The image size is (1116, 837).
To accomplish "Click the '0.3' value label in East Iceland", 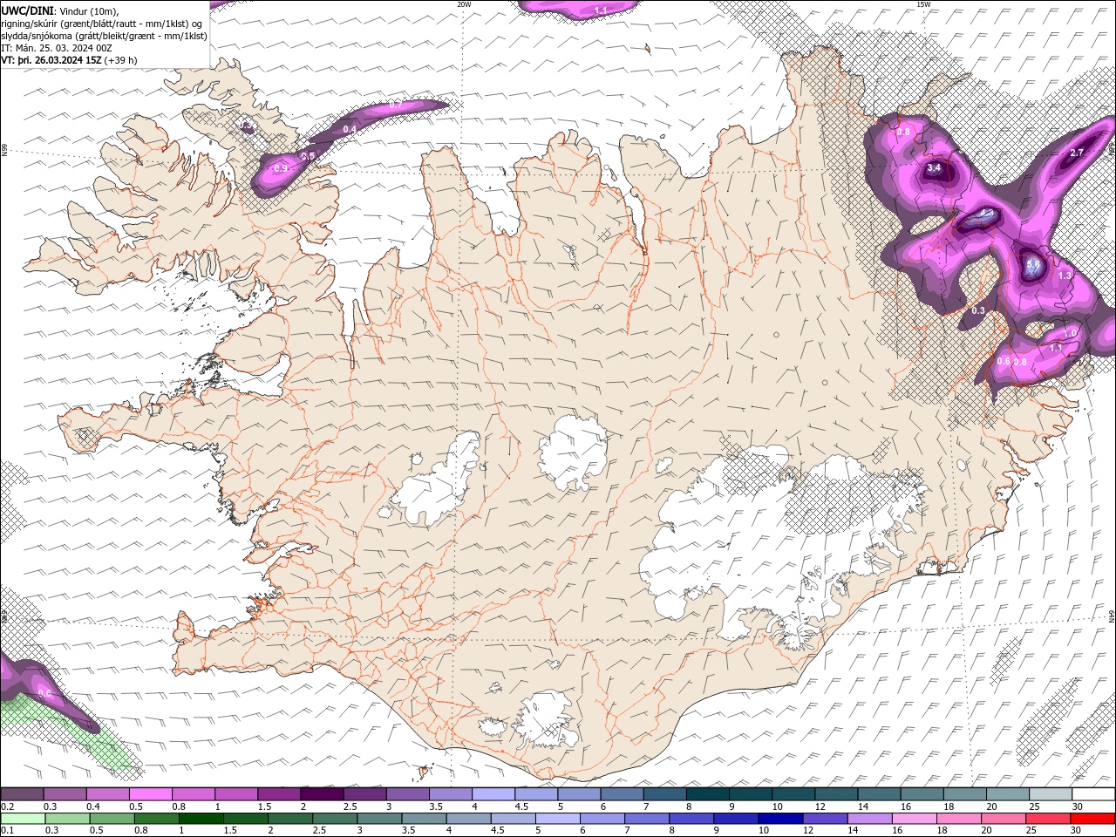I will point(978,310).
